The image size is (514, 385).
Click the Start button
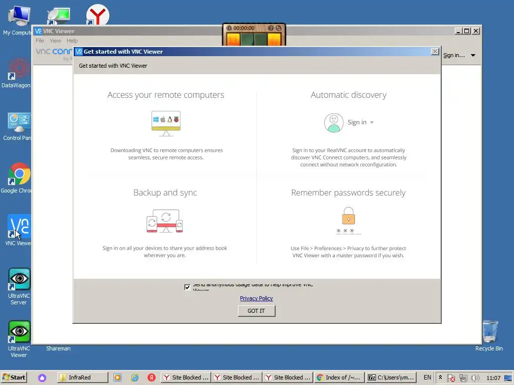click(14, 377)
